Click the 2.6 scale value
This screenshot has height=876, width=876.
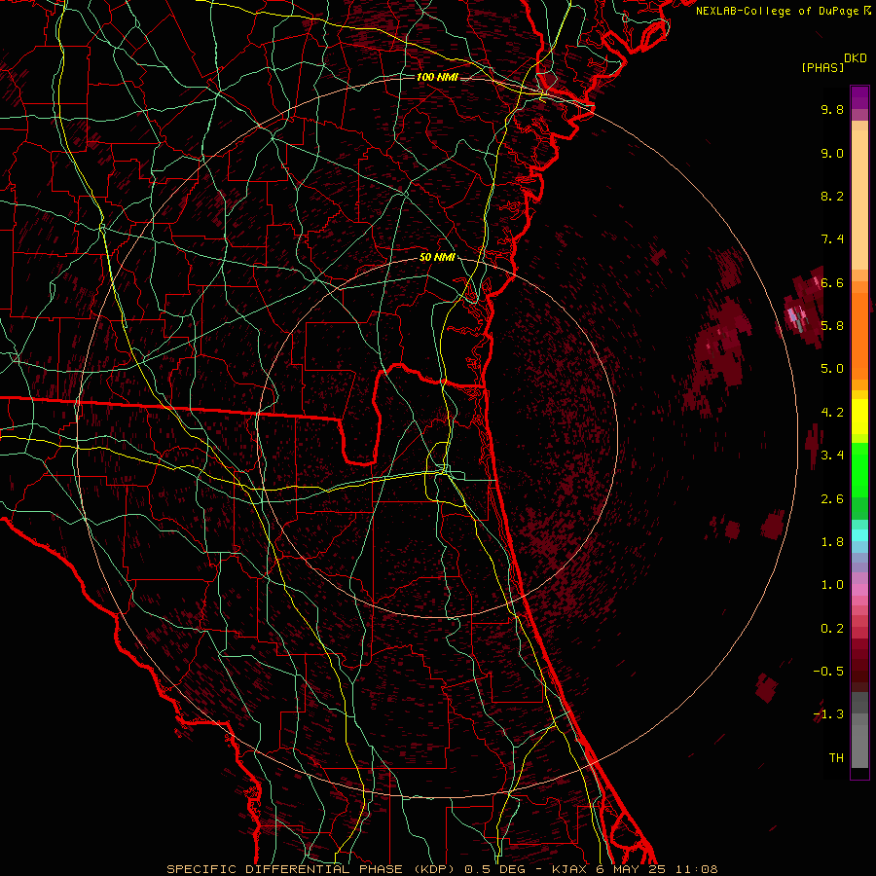tap(832, 498)
